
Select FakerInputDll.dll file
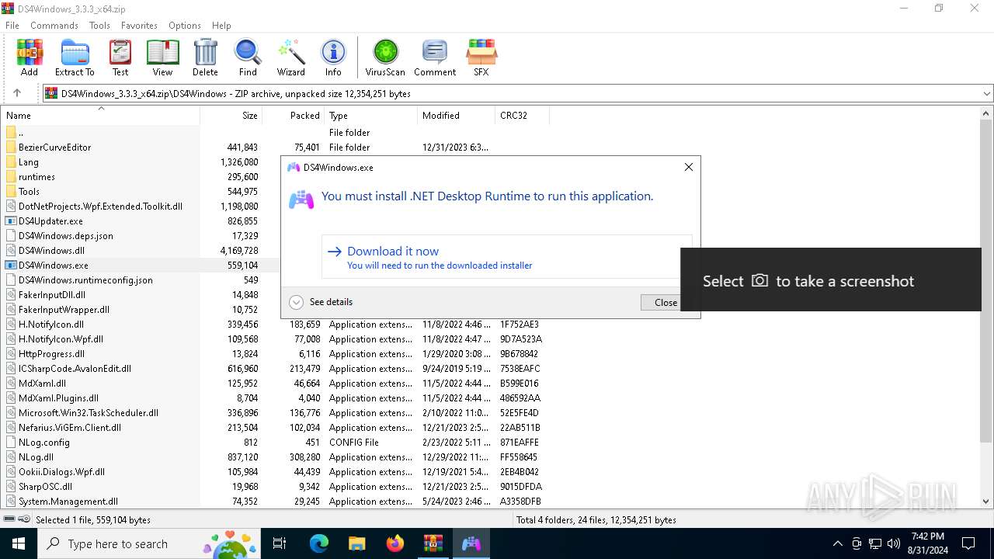coord(52,295)
